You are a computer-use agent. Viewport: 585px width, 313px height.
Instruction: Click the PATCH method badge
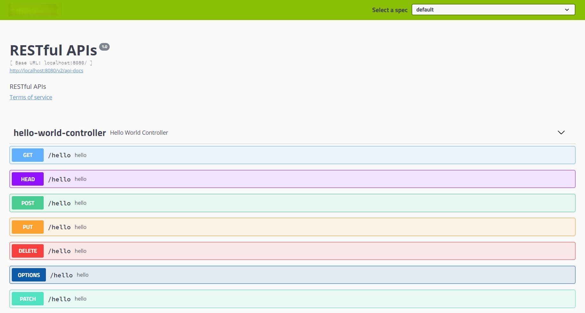pyautogui.click(x=28, y=299)
